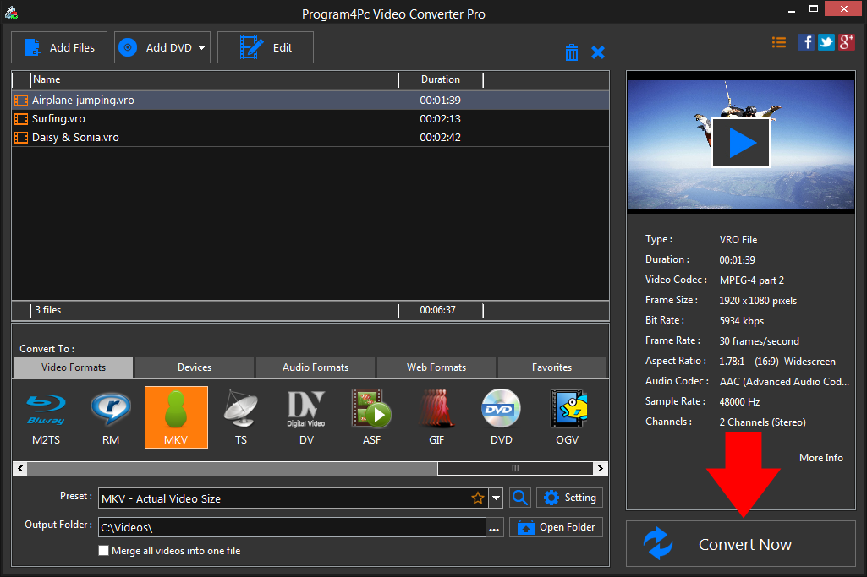Expand the Preset dropdown list
This screenshot has height=577, width=867.
(497, 498)
